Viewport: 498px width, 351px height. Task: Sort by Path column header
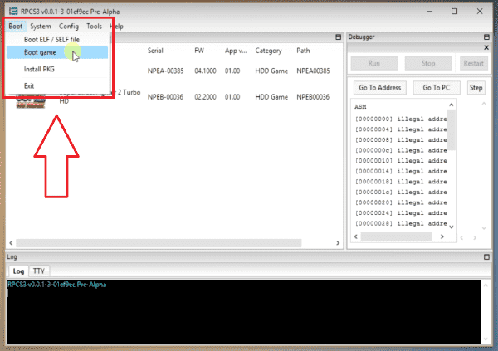(x=303, y=51)
